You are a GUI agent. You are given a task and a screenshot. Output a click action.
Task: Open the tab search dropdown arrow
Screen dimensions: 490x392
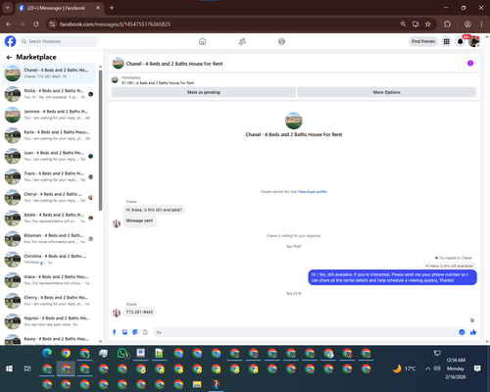[x=7, y=8]
